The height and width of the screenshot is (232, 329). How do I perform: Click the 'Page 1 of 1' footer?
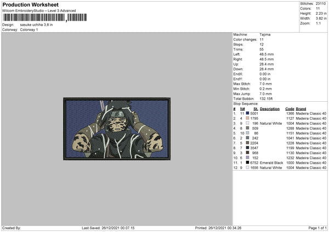click(x=317, y=228)
